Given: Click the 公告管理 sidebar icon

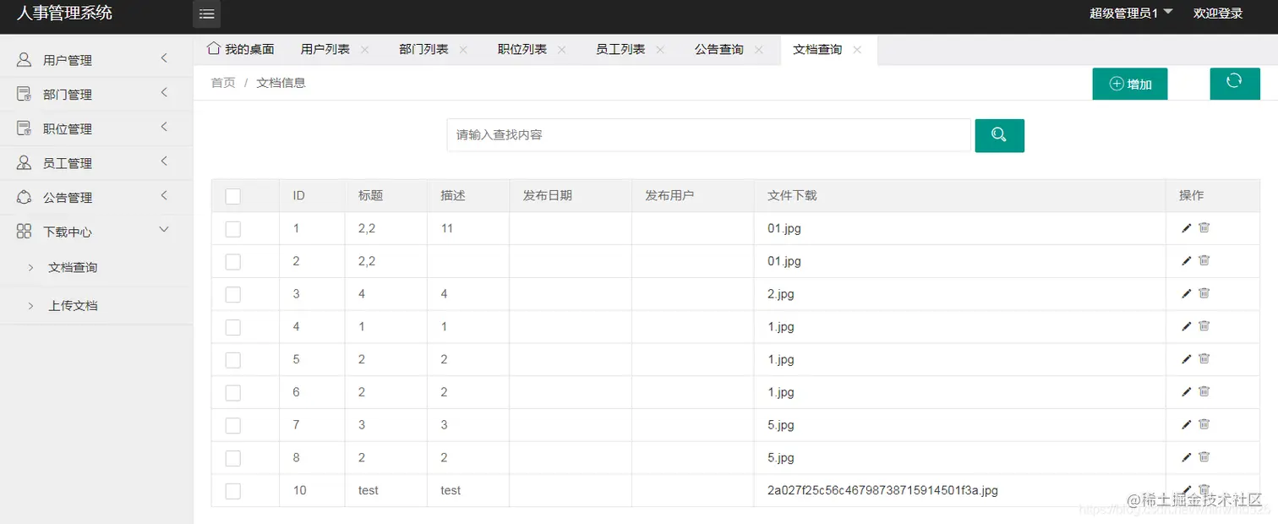Looking at the screenshot, I should tap(25, 197).
